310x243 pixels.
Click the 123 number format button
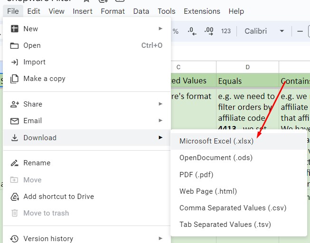coord(226,31)
